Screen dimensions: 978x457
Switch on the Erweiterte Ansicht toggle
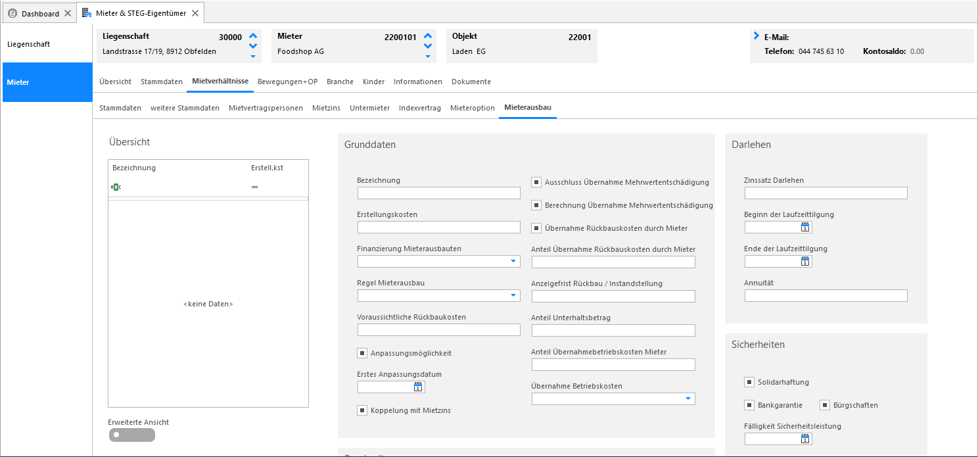132,435
